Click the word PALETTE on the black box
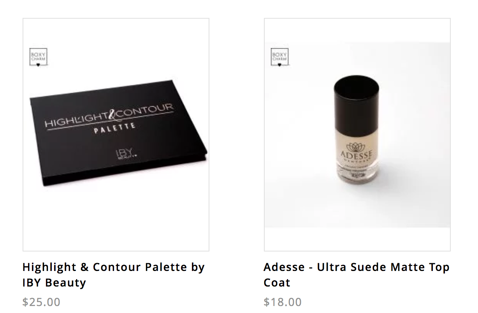Viewport: 478px width, 313px height. tap(114, 128)
